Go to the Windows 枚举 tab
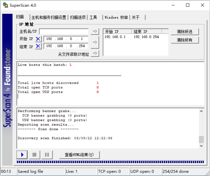The image size is (210, 176). (116, 17)
